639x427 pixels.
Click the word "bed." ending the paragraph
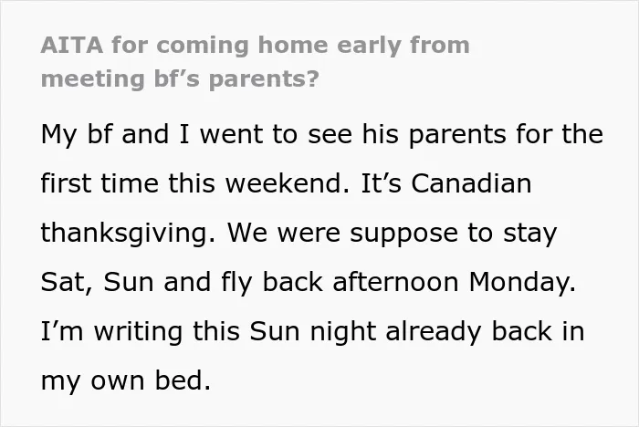pos(183,380)
